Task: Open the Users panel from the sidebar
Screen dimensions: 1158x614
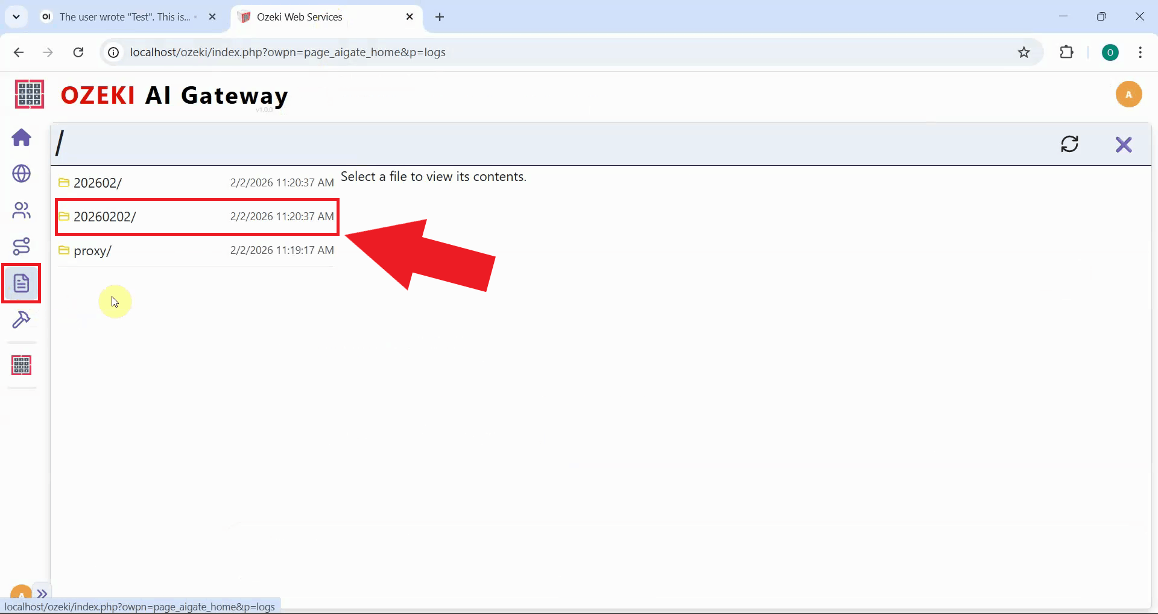Action: tap(21, 210)
